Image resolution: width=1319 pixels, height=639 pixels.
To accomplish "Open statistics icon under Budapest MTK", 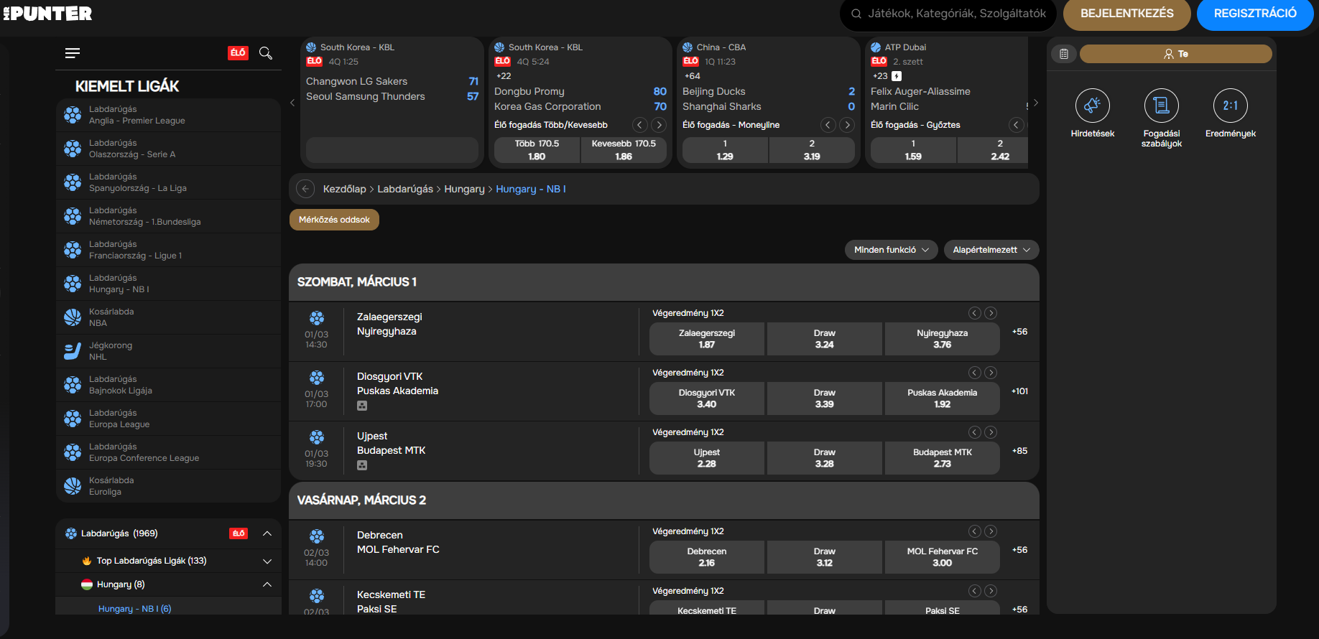I will coord(362,465).
